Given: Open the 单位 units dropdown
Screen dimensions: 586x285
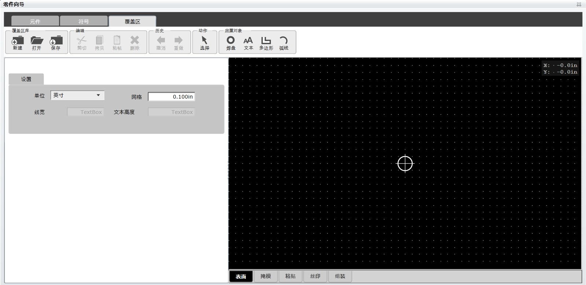Looking at the screenshot, I should [x=77, y=95].
